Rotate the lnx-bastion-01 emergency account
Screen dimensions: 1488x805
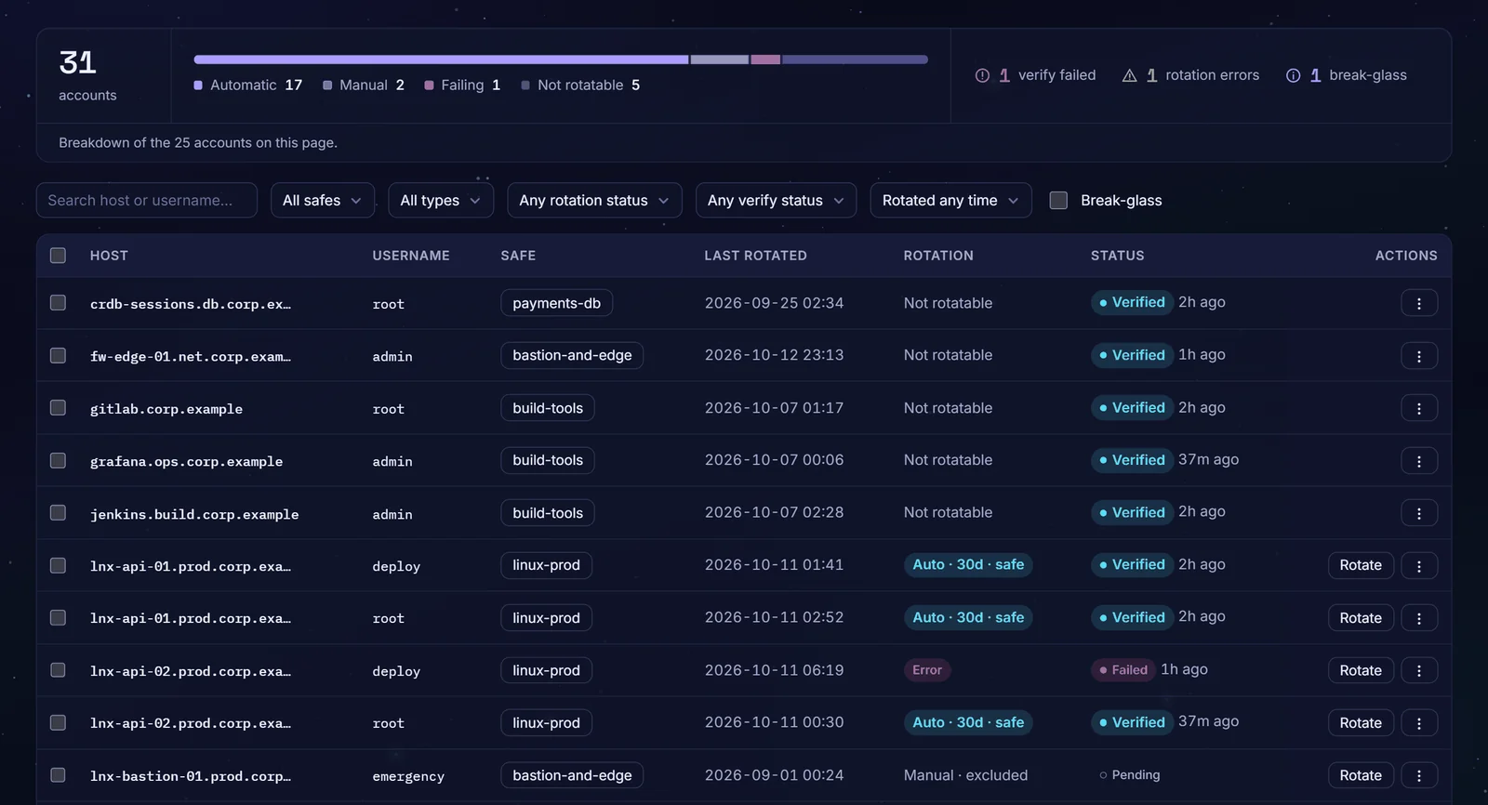(1361, 775)
